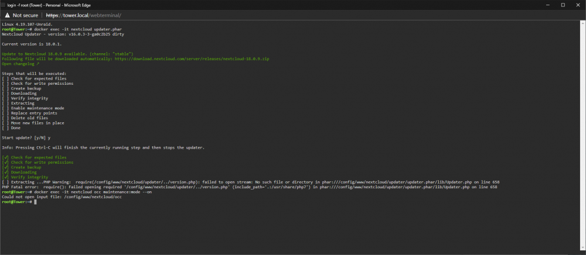
Task: Click the 'occ maintenance:mode --on' command line
Action: (x=93, y=192)
